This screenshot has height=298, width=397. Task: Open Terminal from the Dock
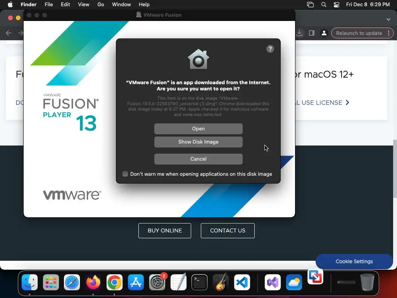point(200,282)
